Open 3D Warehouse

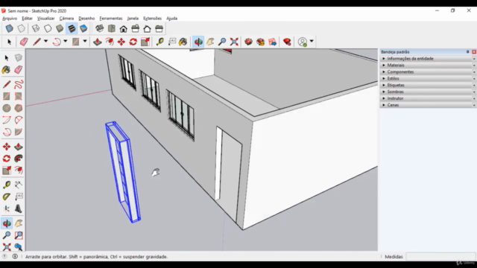point(248,42)
